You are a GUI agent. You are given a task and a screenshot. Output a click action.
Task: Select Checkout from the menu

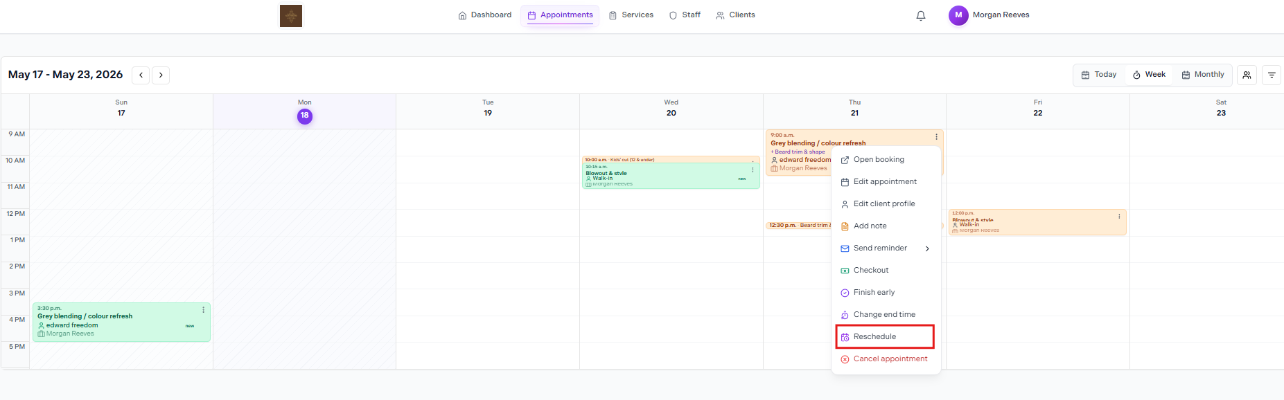coord(886,271)
